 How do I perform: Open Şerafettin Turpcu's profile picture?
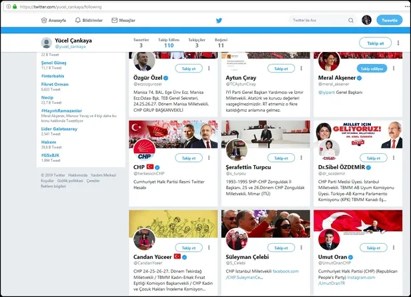(237, 150)
